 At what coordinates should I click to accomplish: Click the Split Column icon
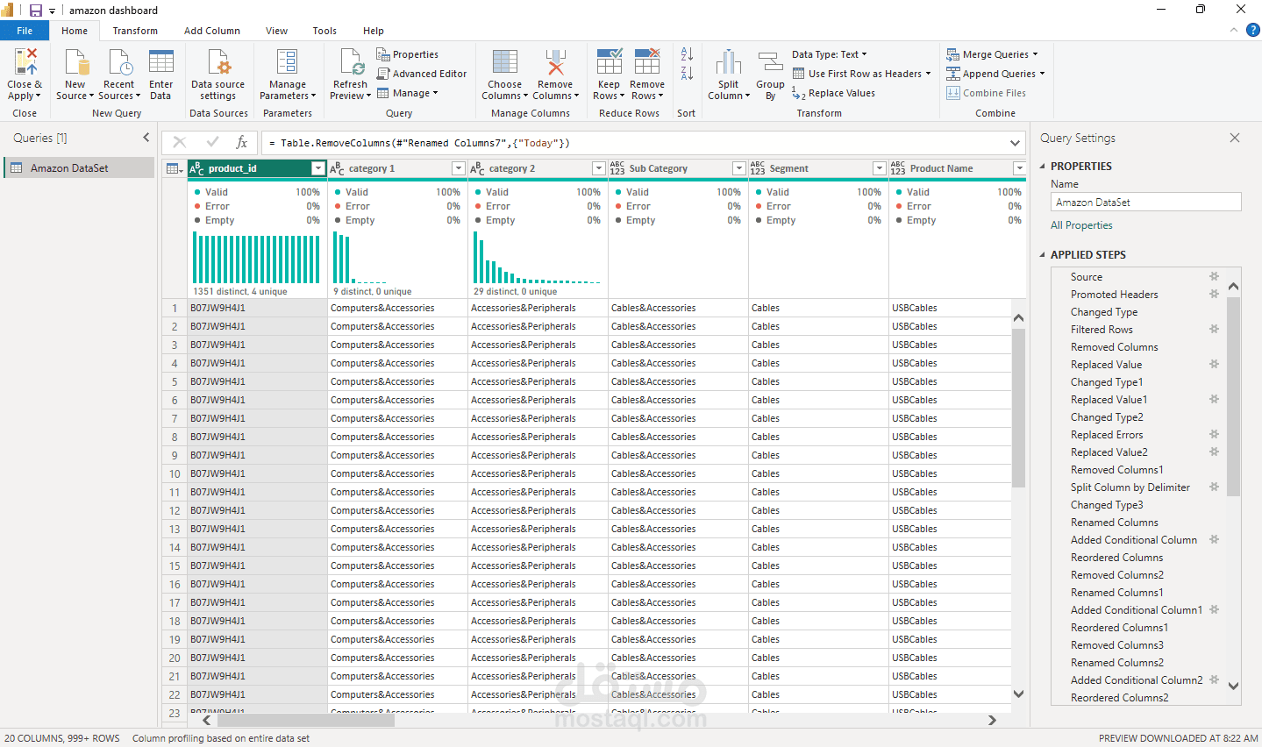[x=728, y=63]
